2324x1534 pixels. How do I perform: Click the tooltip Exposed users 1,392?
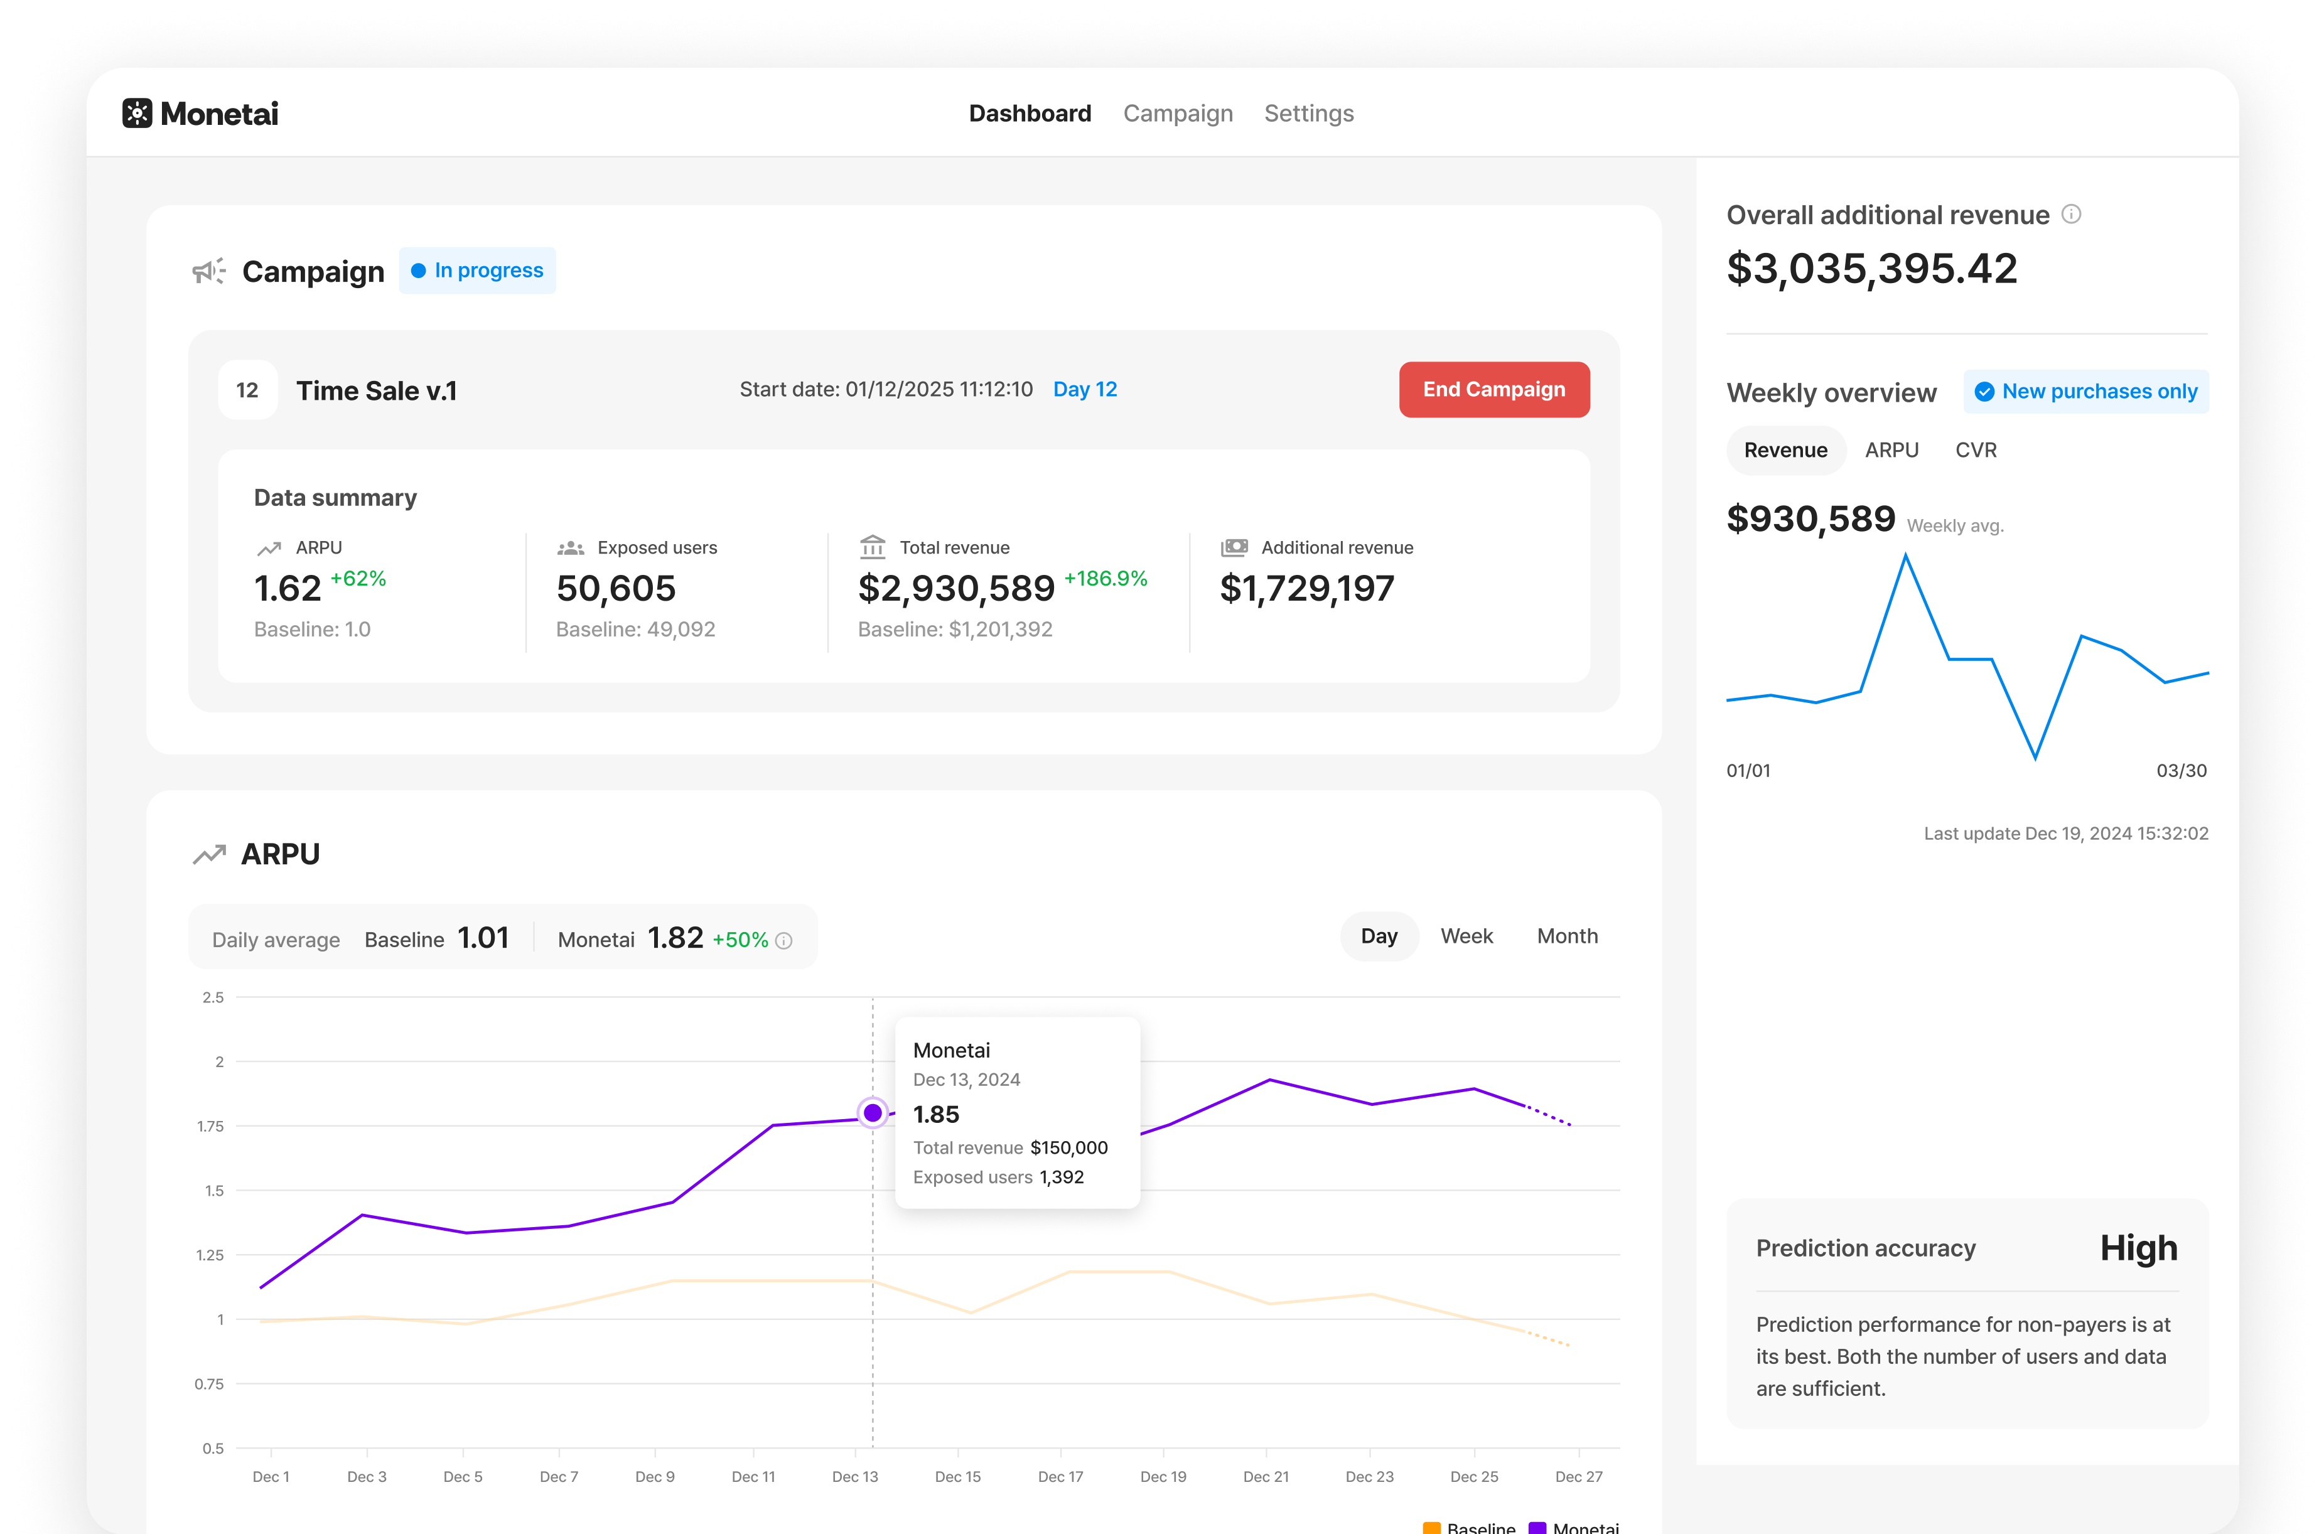pos(999,1177)
